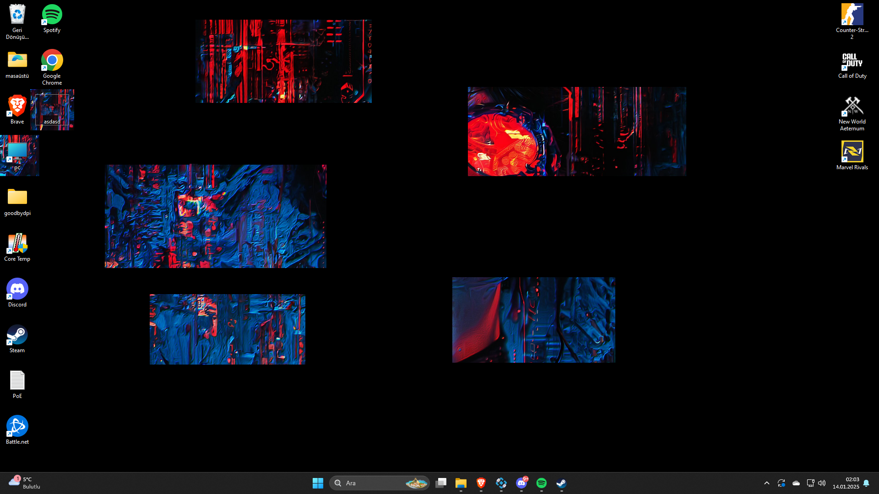Click the OneDrive cloud tray icon
The height and width of the screenshot is (494, 879).
click(x=796, y=483)
